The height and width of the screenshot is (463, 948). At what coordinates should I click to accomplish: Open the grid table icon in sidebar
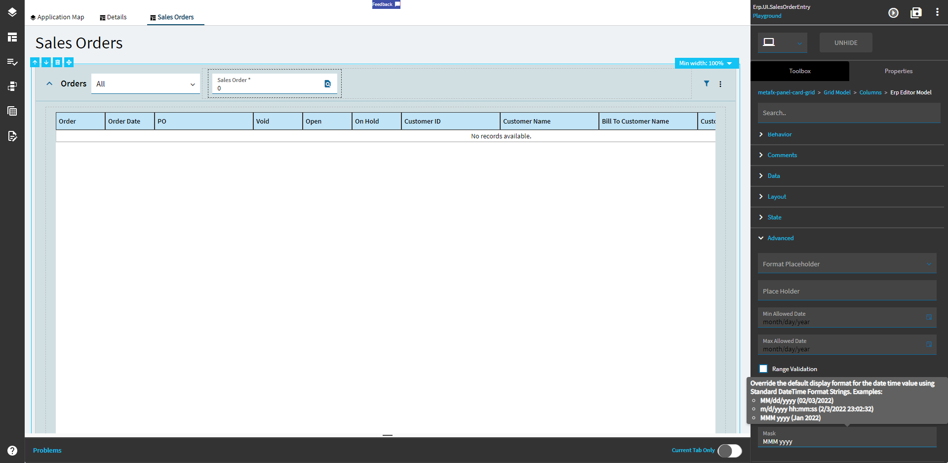pos(12,111)
